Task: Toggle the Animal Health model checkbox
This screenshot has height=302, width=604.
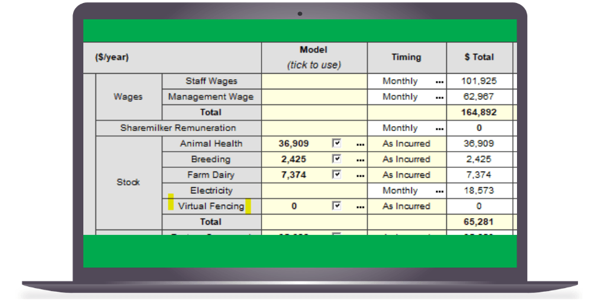Action: pos(337,144)
